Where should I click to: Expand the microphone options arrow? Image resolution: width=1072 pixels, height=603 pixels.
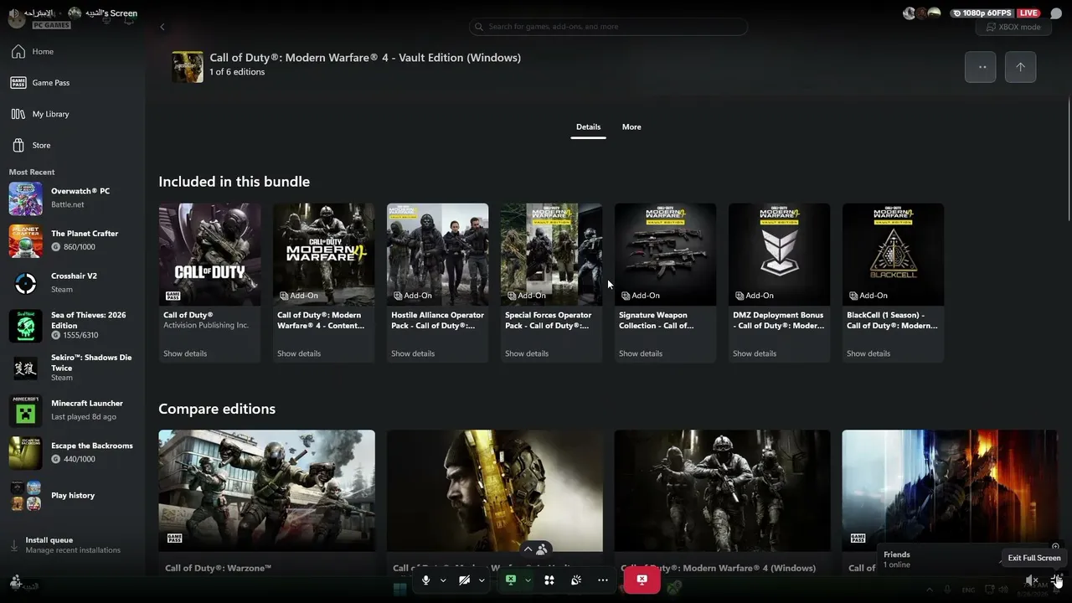pyautogui.click(x=443, y=580)
